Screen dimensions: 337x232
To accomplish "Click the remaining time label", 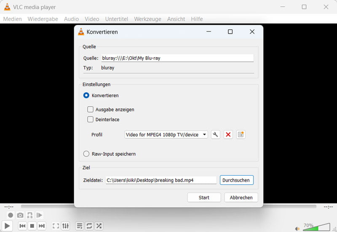I will coord(329,207).
